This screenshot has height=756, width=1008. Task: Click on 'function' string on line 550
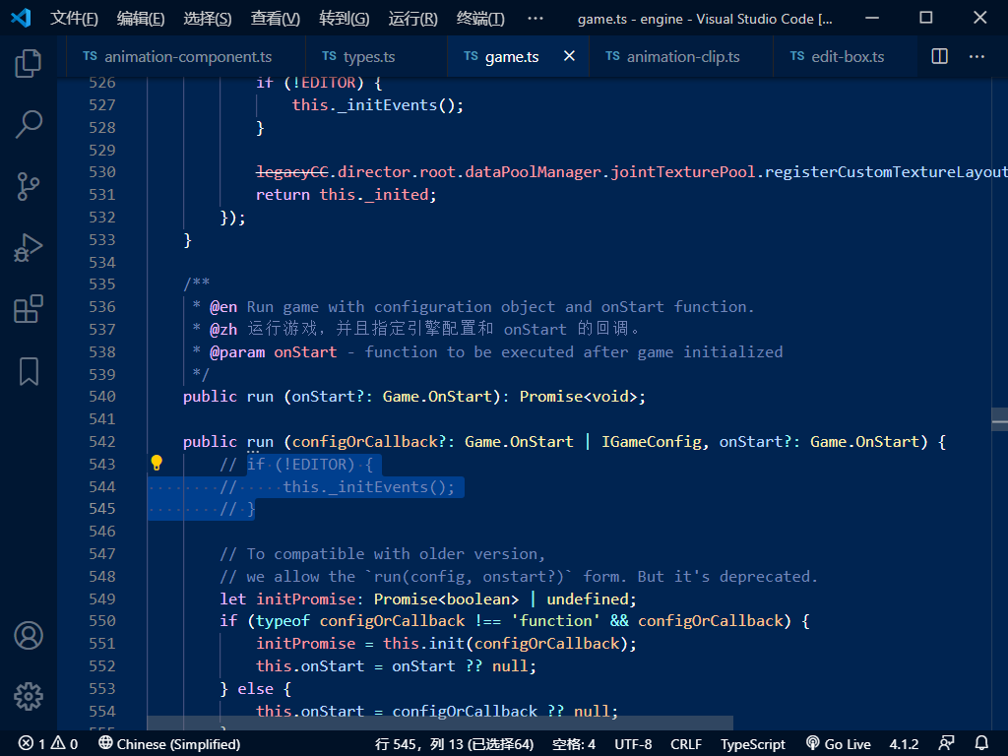click(x=556, y=621)
